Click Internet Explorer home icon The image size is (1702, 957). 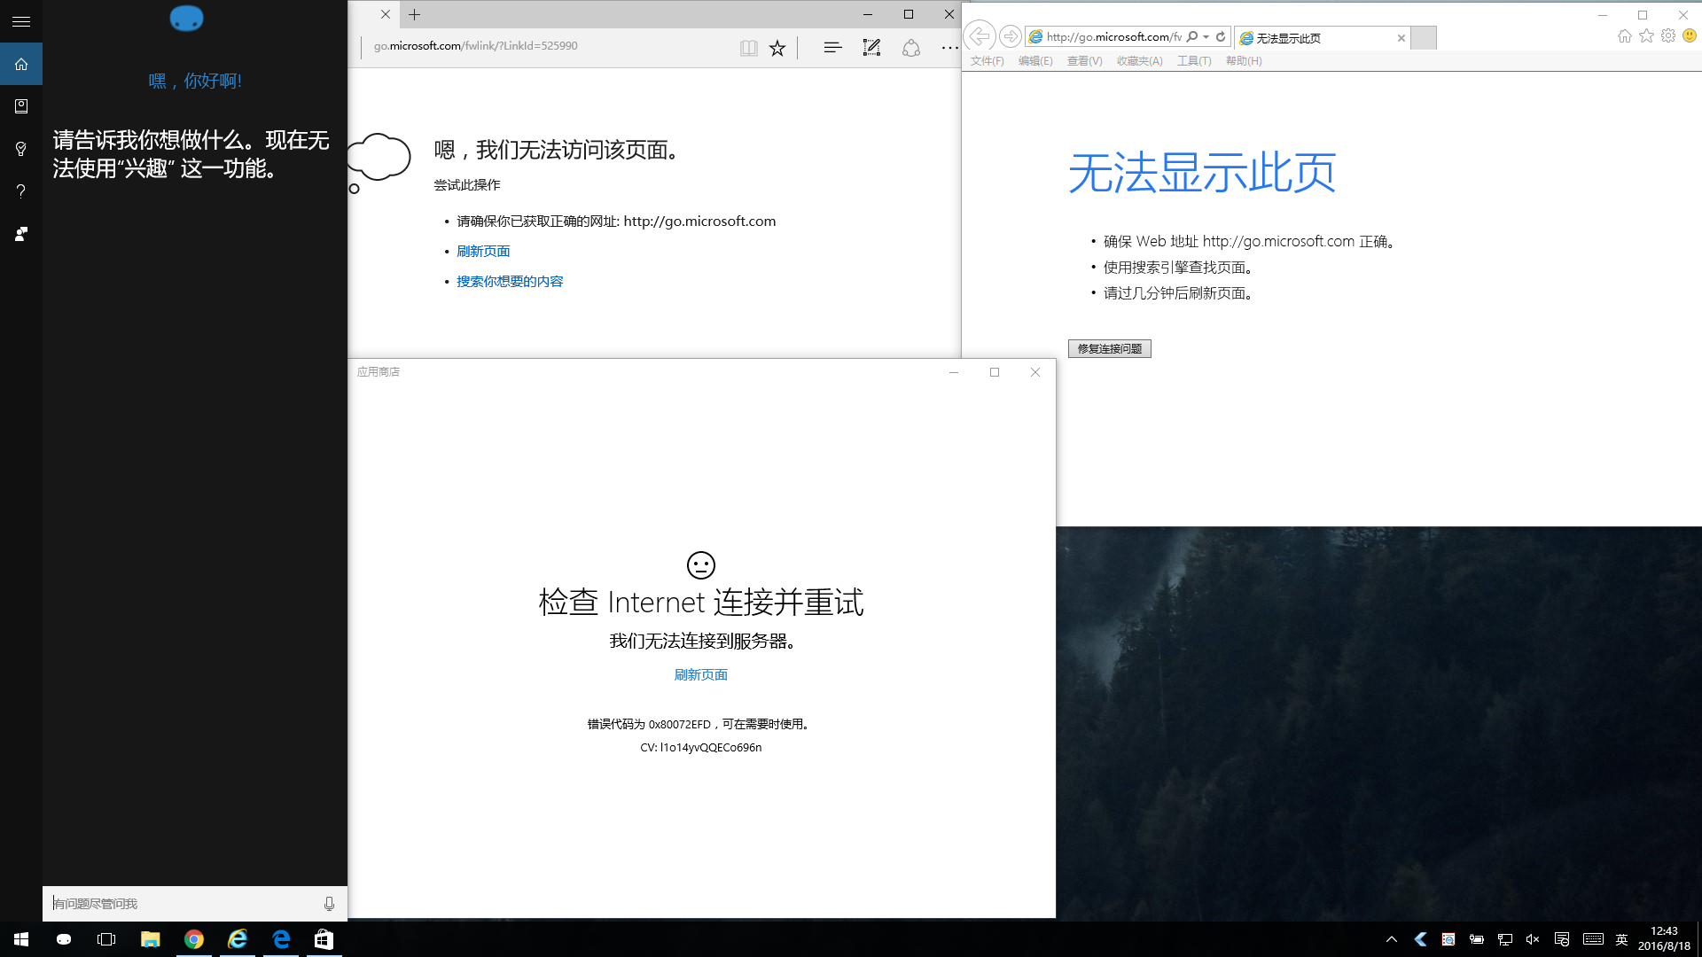[1624, 36]
